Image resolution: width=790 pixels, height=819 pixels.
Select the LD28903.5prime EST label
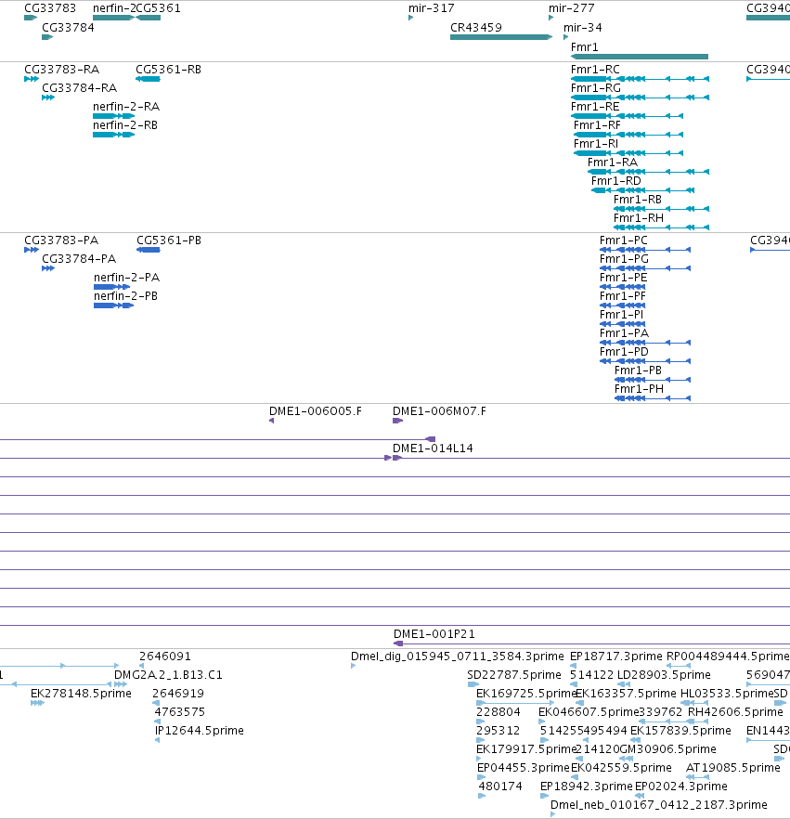(x=664, y=675)
